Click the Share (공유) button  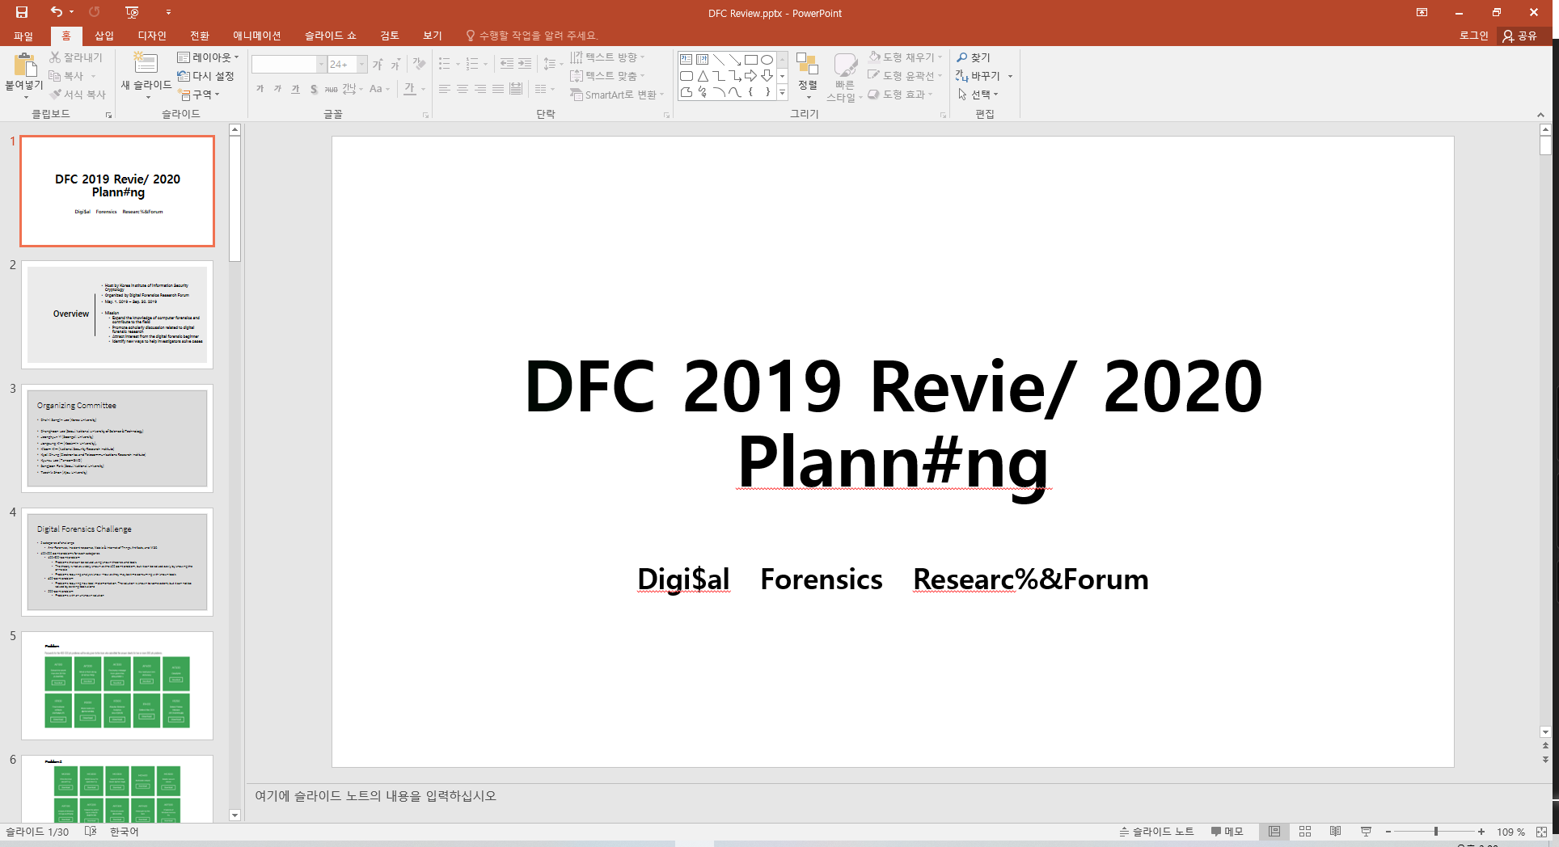tap(1520, 36)
